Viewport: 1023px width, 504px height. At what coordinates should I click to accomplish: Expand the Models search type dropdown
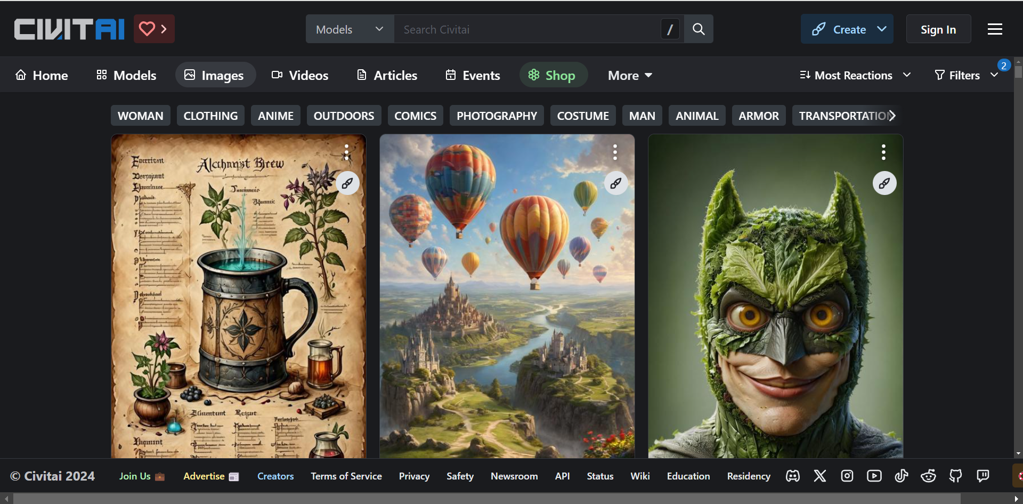point(350,29)
